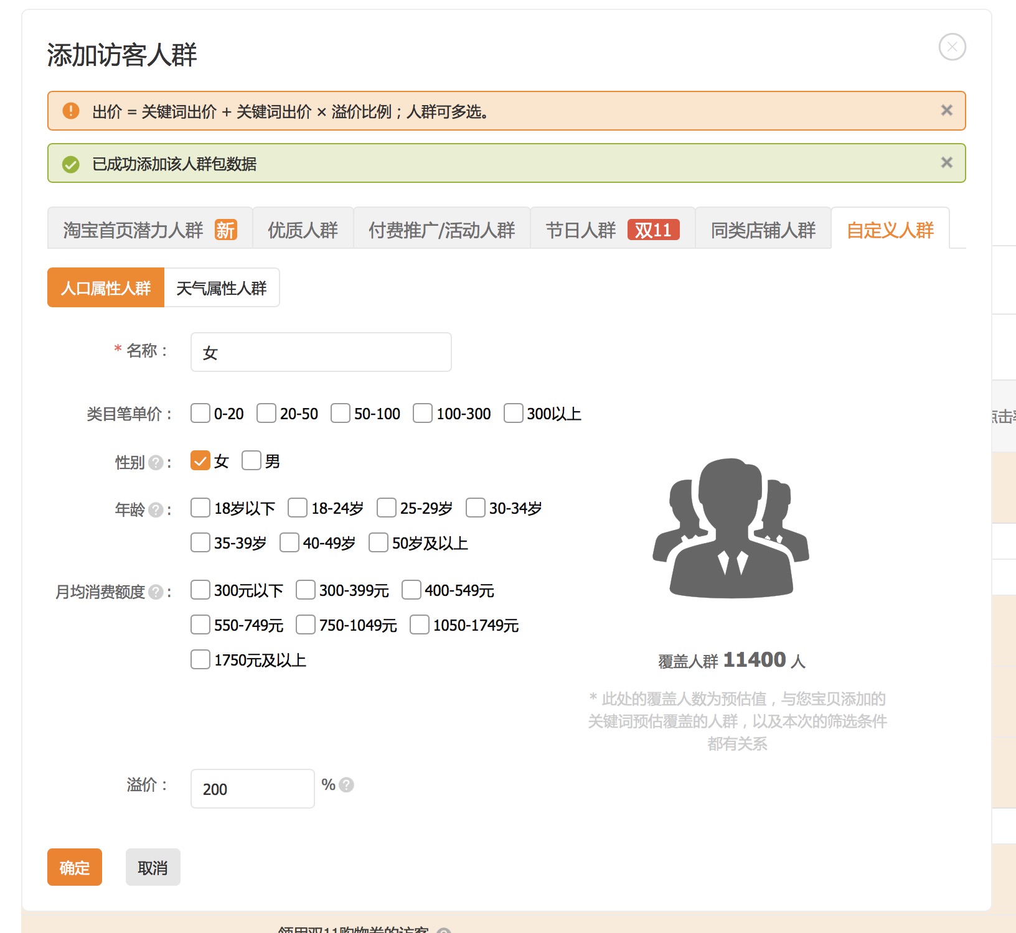Switch to the 天气属性人群 tab
This screenshot has width=1016, height=933.
pyautogui.click(x=222, y=287)
